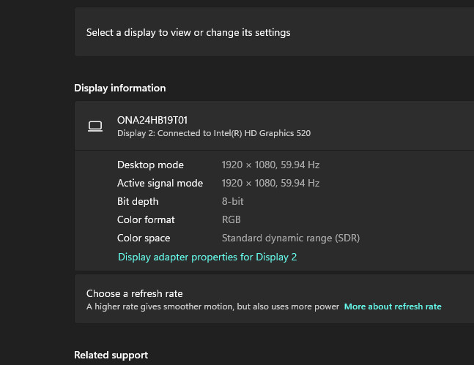Click the Choose a refresh rate row

[x=134, y=293]
